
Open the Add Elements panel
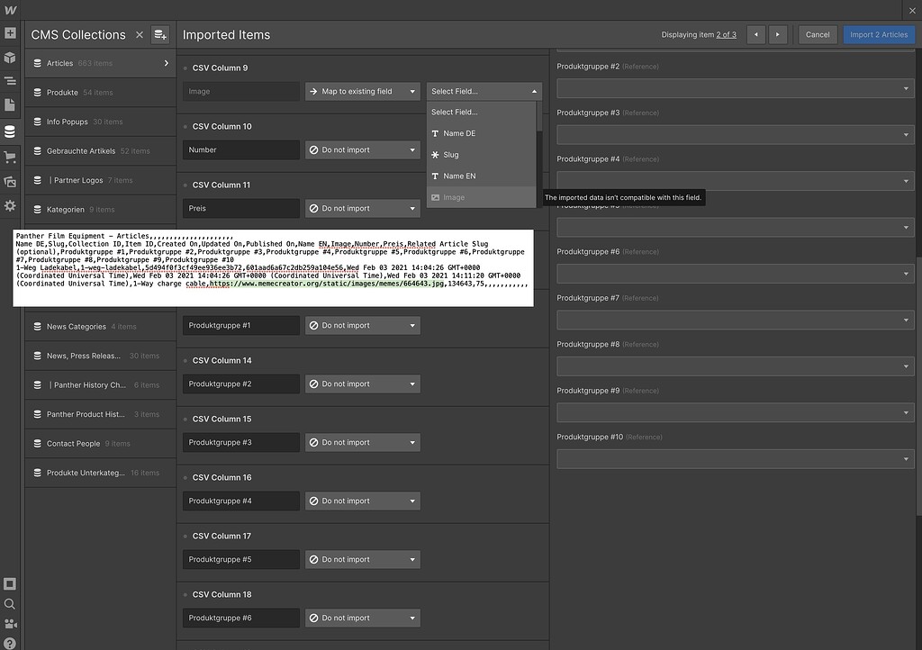(12, 33)
